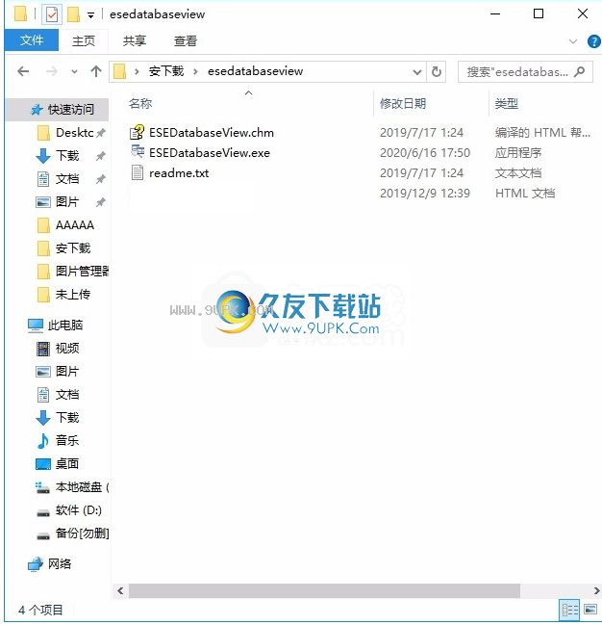Select the ESEDatabaseView.chm help file icon
Image resolution: width=602 pixels, height=625 pixels.
click(138, 132)
